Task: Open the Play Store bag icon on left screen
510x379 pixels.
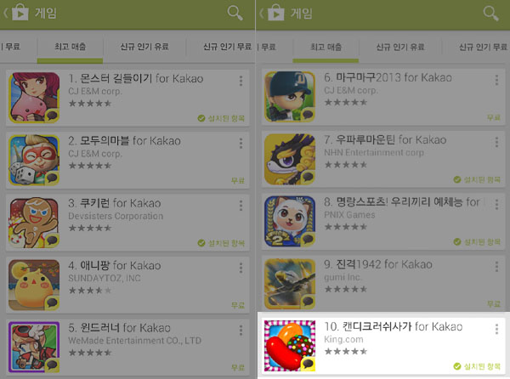Action: (x=20, y=14)
